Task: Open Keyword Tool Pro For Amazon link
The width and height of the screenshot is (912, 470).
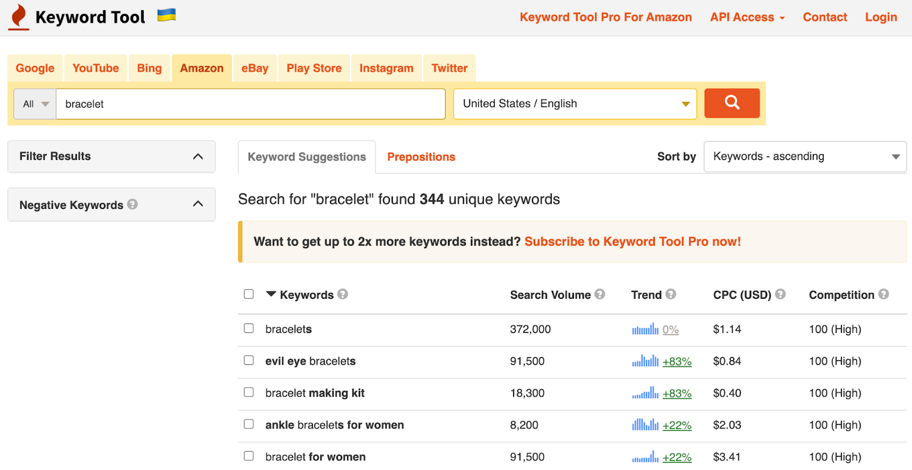Action: 606,17
